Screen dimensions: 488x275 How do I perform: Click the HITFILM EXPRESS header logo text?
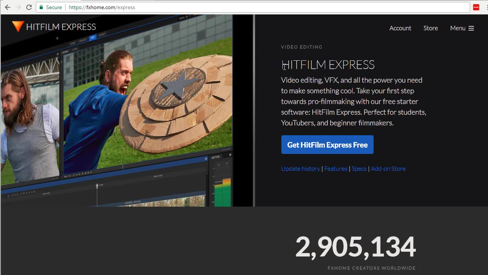point(61,27)
